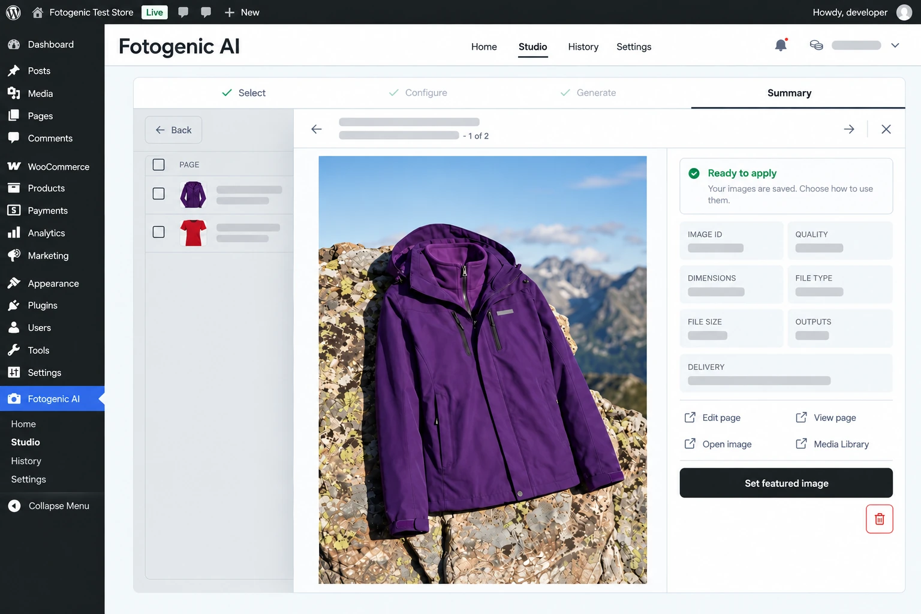Click the plus New icon

[x=229, y=12]
